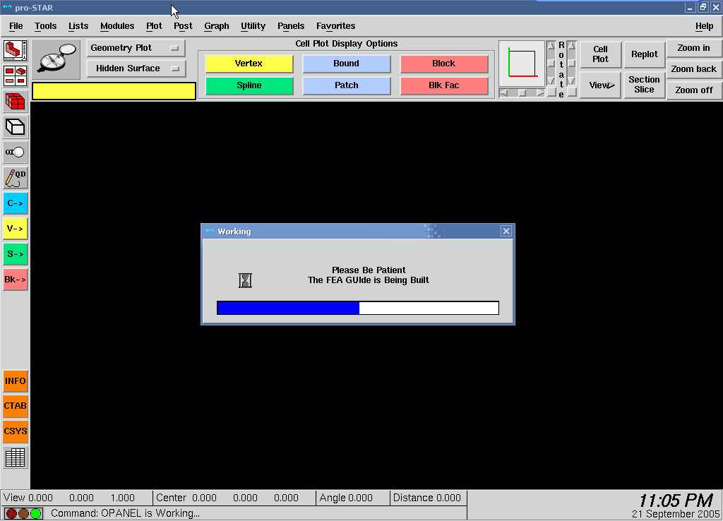Open the Help menu

pos(704,26)
